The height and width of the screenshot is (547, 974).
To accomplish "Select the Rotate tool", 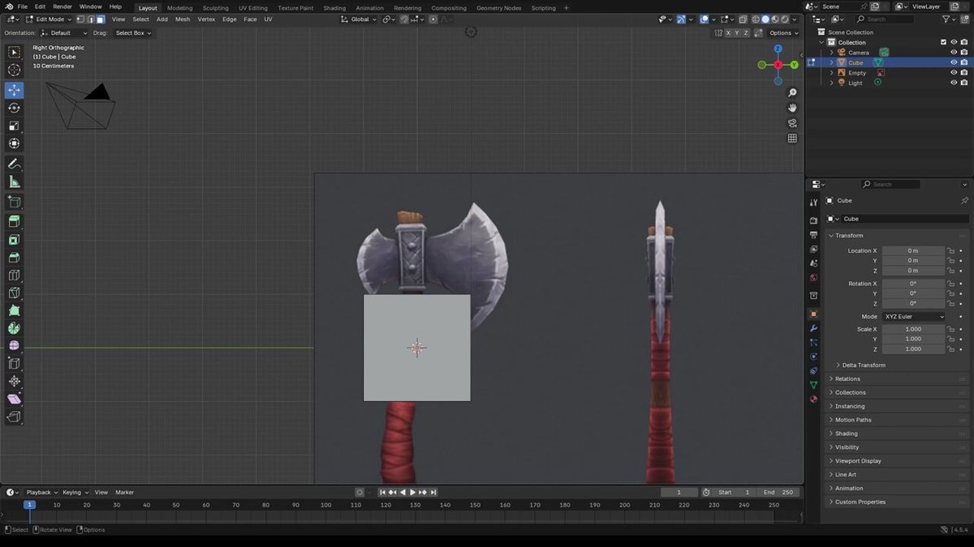I will tap(14, 108).
